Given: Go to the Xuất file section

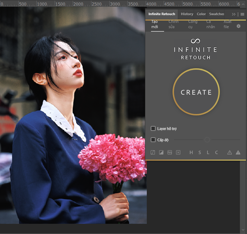Looking at the screenshot, I should coord(228,24).
